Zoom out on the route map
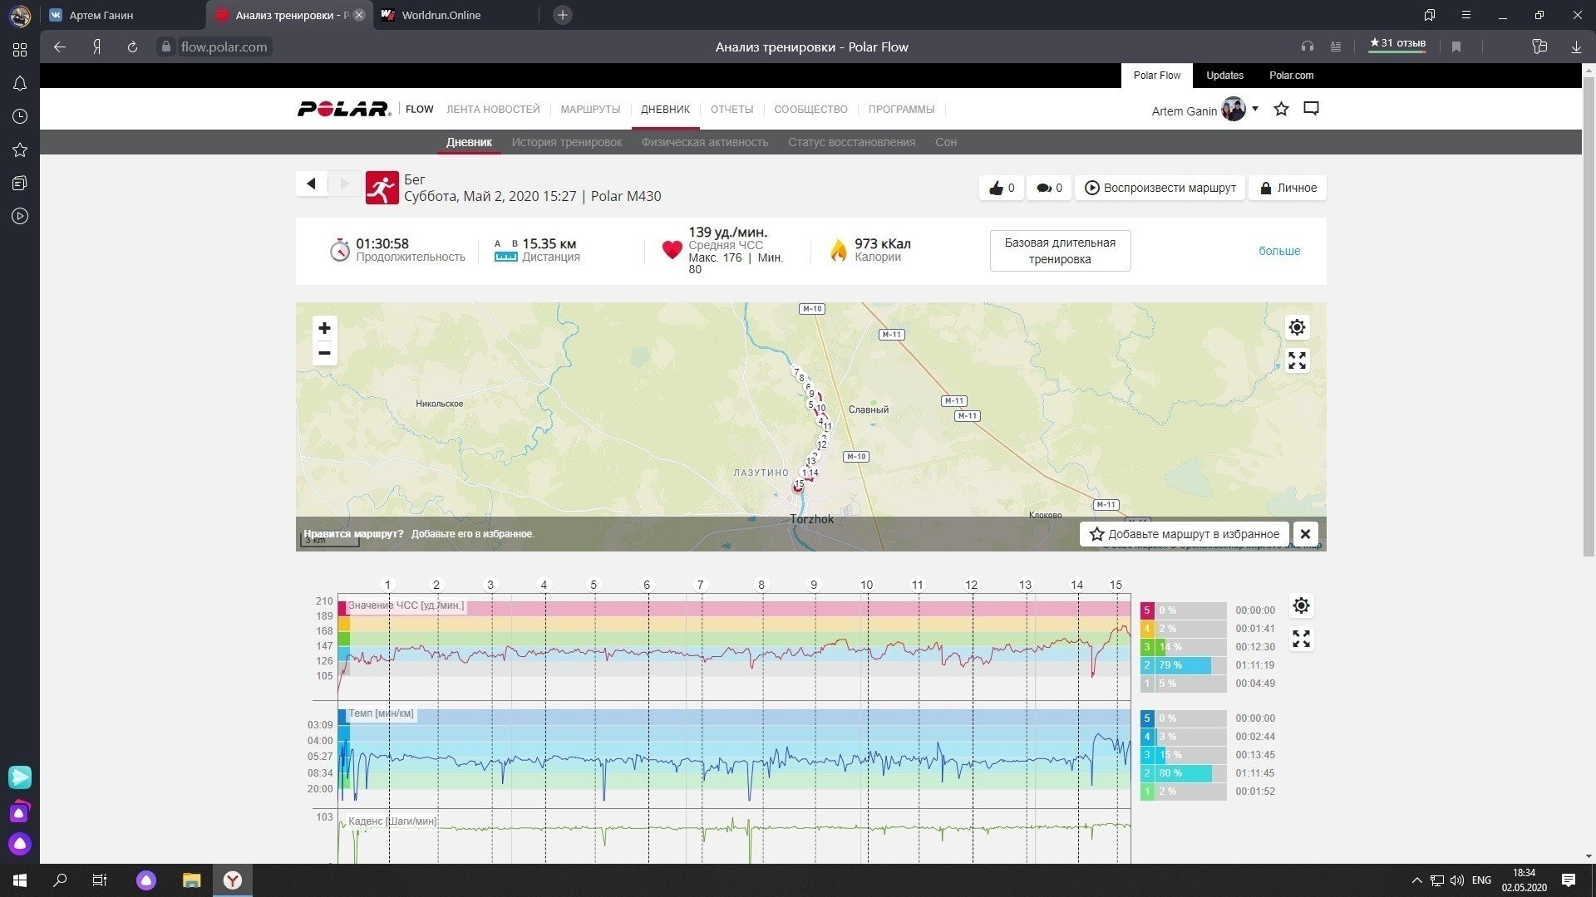Screen dimensions: 1596x897 tap(324, 353)
